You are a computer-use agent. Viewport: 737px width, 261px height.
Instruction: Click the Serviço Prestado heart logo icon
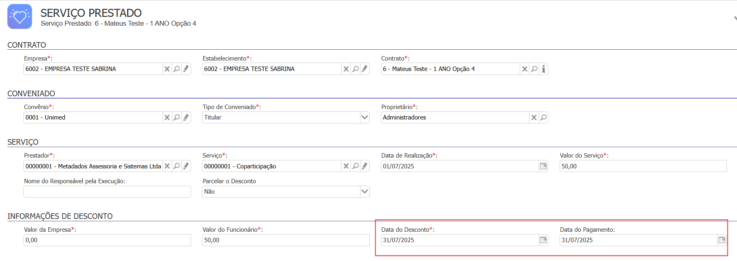point(20,16)
